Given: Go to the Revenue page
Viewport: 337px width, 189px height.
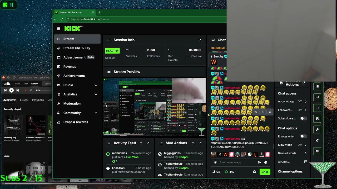Looking at the screenshot, I should pos(77,67).
